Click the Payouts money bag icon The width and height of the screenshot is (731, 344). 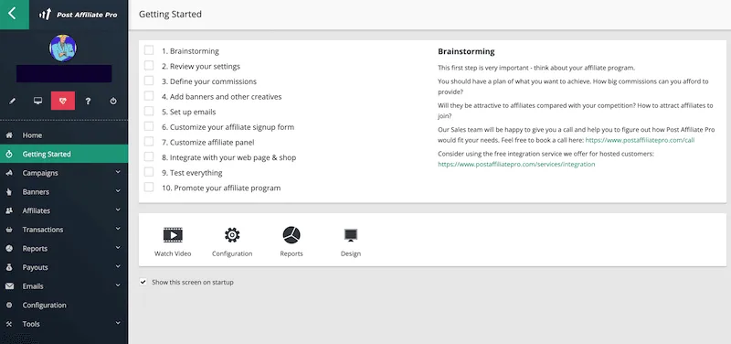9,267
